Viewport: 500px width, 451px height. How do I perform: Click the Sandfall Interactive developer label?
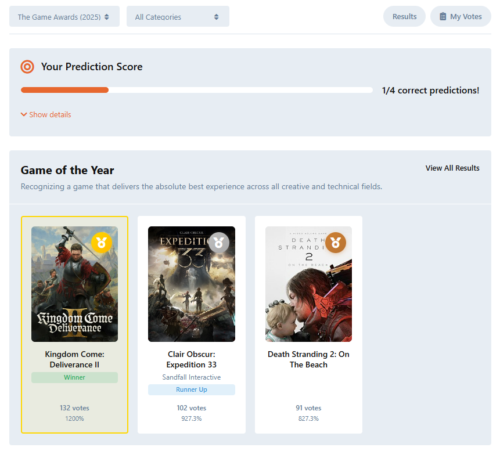[192, 377]
